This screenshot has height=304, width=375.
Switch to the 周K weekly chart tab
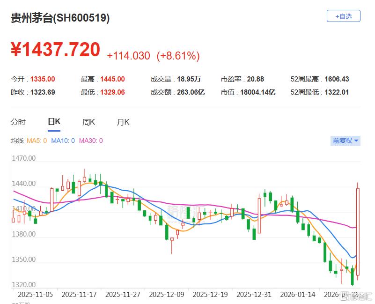[88, 122]
